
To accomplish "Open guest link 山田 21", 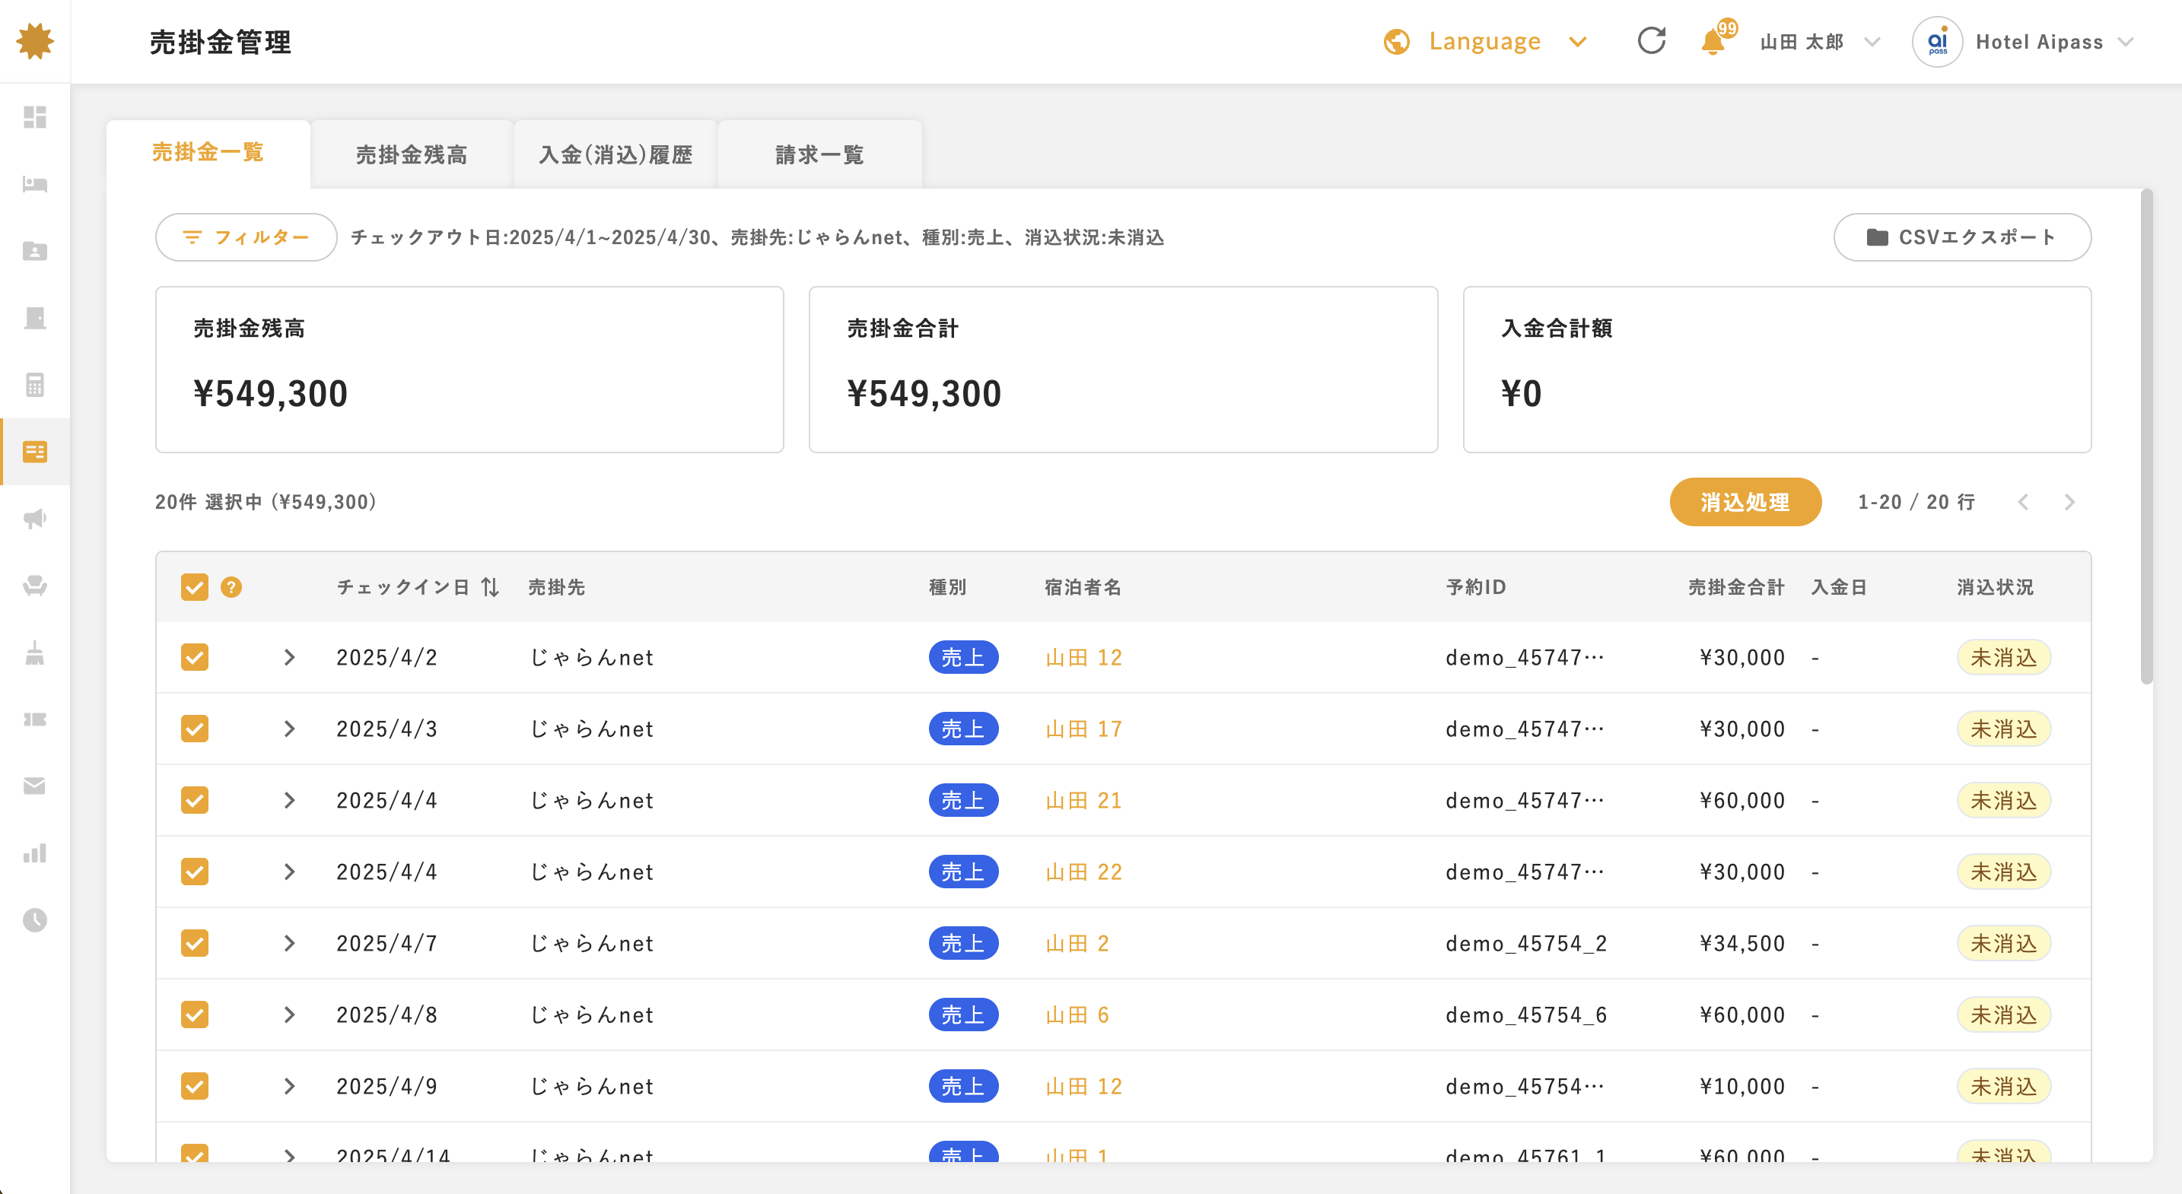I will pyautogui.click(x=1084, y=800).
